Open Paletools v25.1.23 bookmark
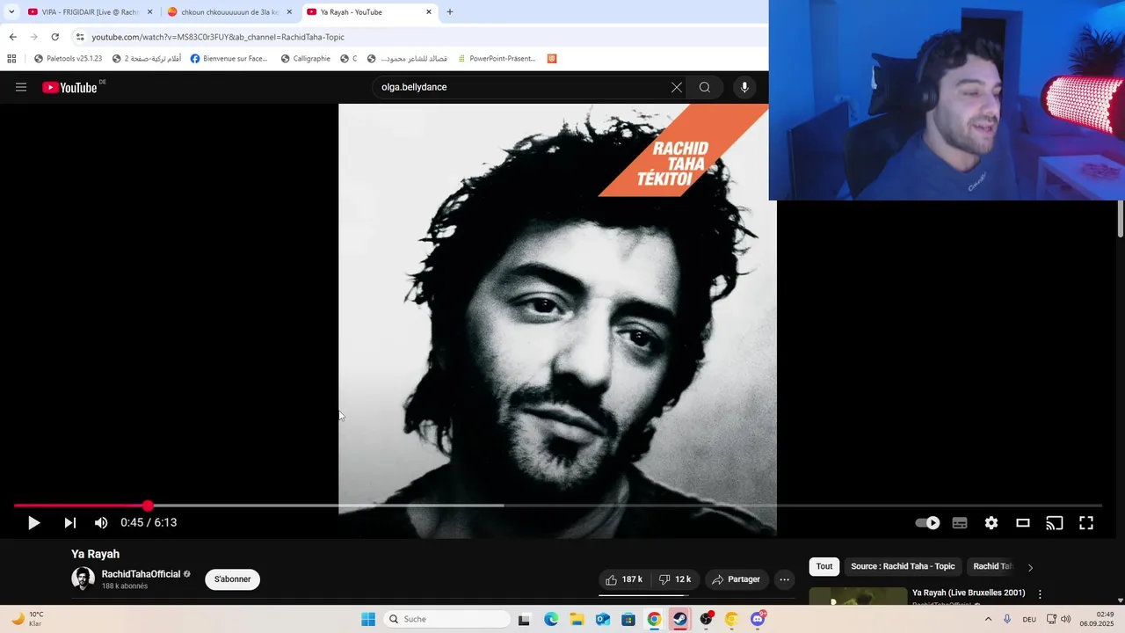The image size is (1125, 633). tap(68, 59)
